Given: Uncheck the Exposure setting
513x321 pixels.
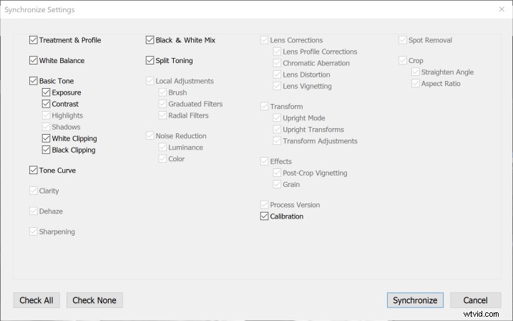Looking at the screenshot, I should click(47, 92).
